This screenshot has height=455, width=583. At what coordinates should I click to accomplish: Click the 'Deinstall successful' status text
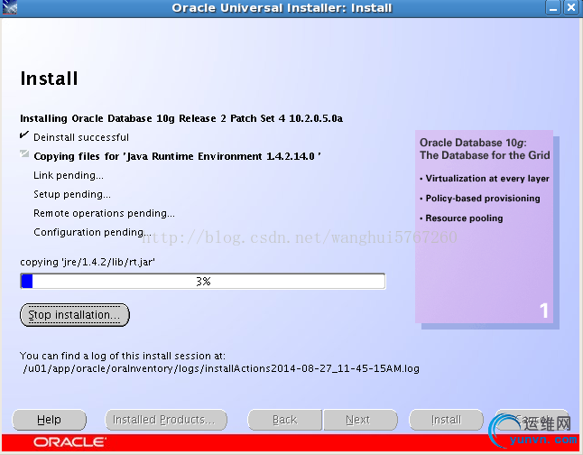click(x=81, y=137)
